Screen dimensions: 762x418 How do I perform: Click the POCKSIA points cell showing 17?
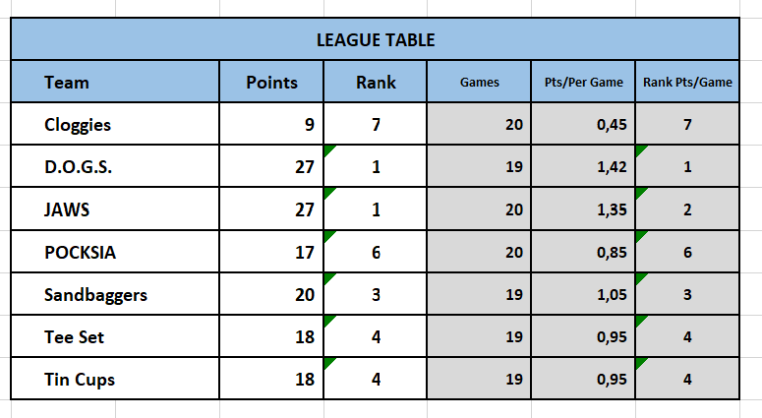click(x=271, y=252)
